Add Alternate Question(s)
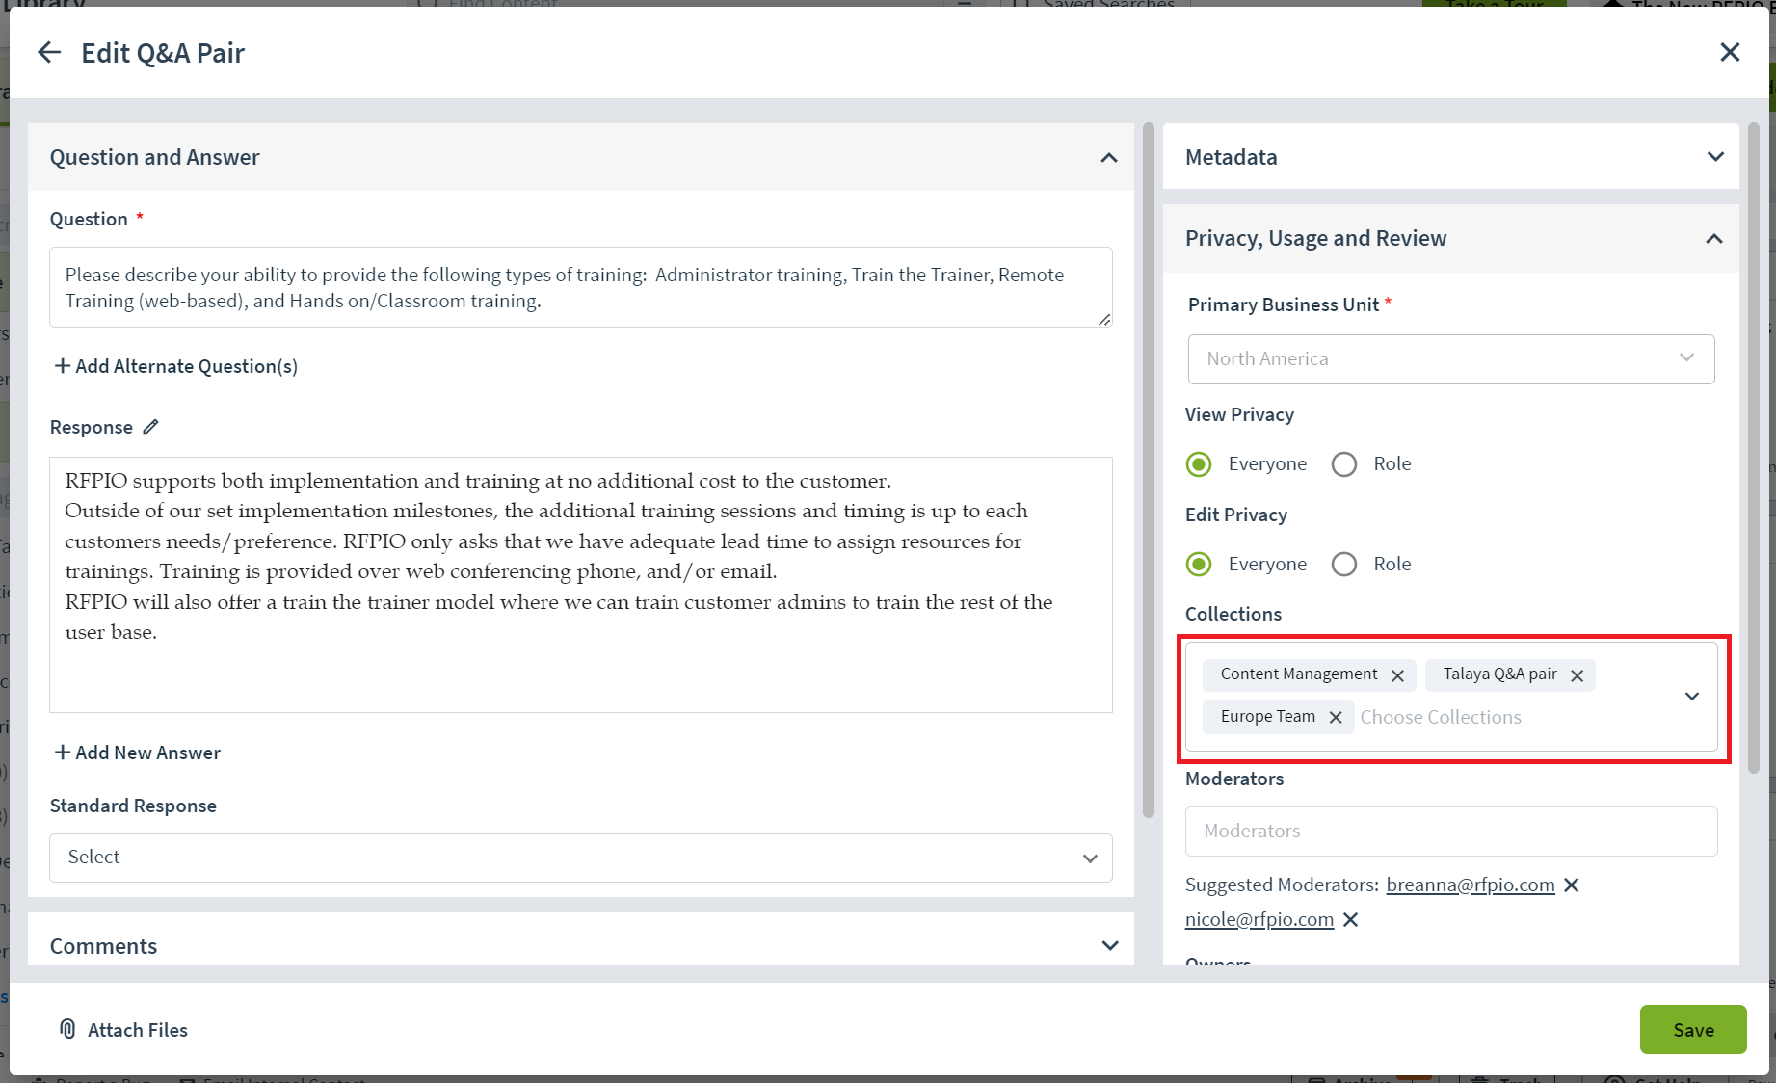Screen dimensions: 1776x1083 click(x=175, y=366)
